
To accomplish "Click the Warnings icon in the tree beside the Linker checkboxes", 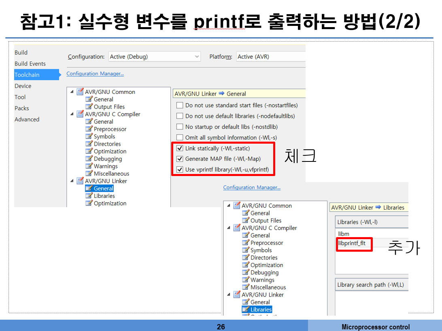I will [x=89, y=166].
